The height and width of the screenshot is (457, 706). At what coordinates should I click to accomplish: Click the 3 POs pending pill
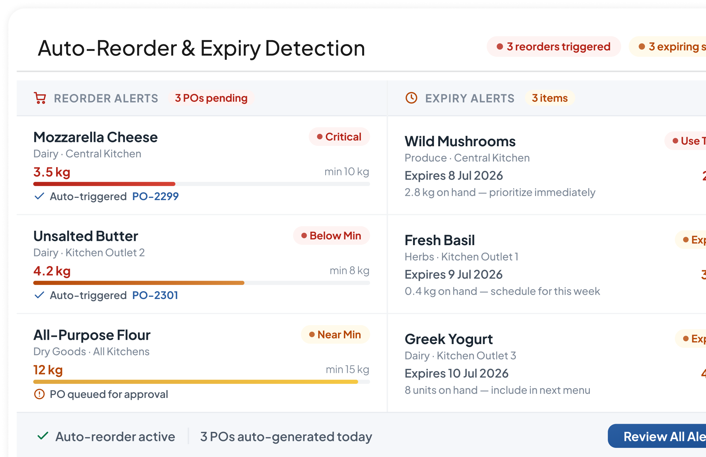click(x=211, y=98)
